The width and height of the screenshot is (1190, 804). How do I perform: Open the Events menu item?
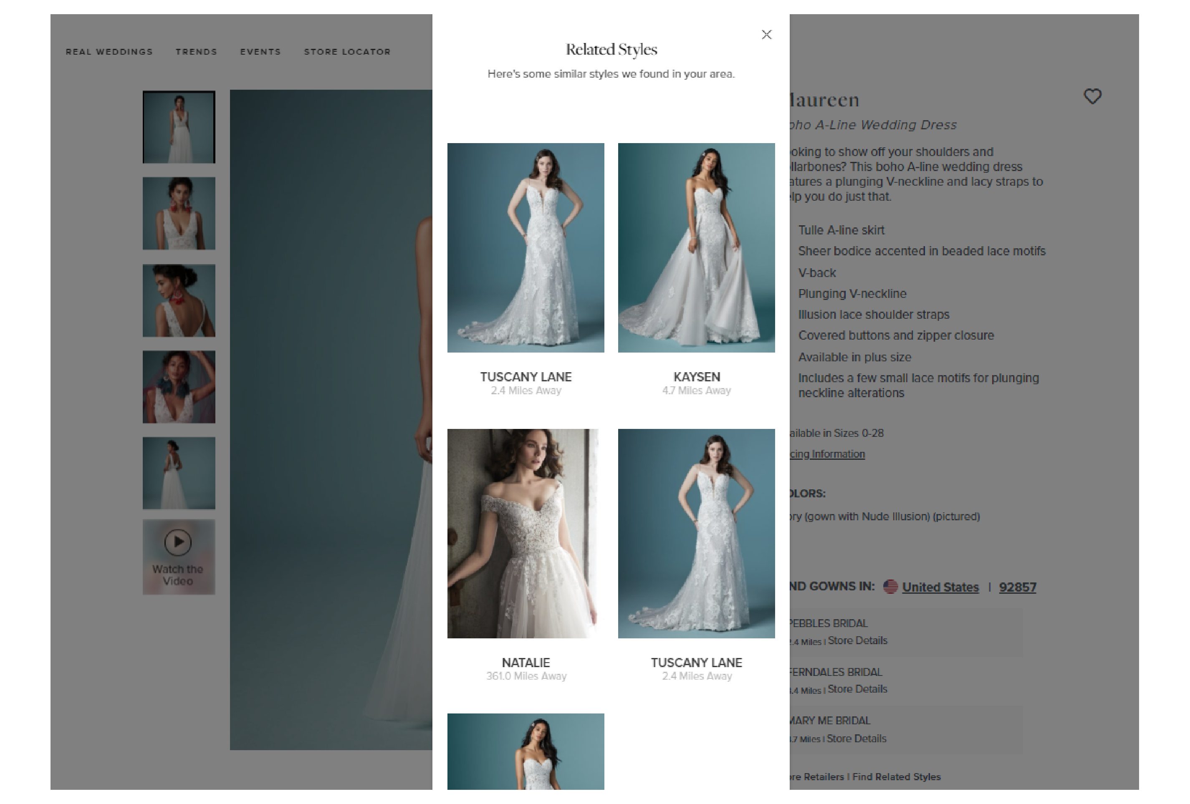click(260, 52)
